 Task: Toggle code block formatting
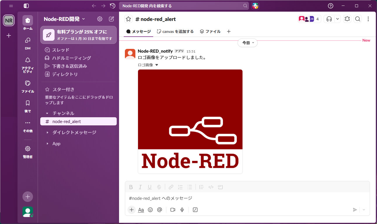point(220,187)
